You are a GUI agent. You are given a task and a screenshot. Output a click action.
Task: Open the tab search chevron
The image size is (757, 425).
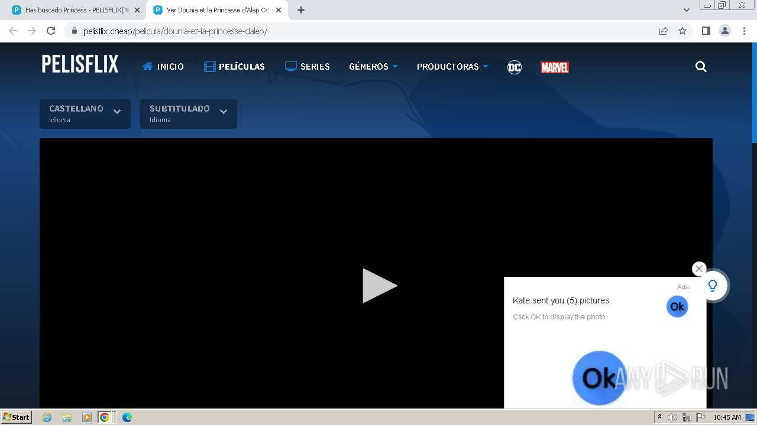tap(686, 10)
